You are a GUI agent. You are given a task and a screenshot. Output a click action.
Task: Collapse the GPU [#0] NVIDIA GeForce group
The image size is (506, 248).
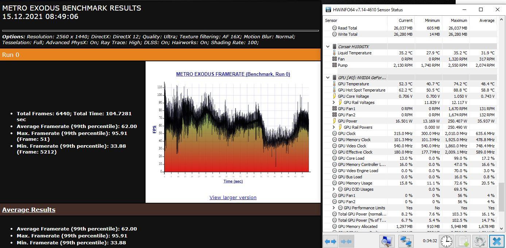coord(328,78)
